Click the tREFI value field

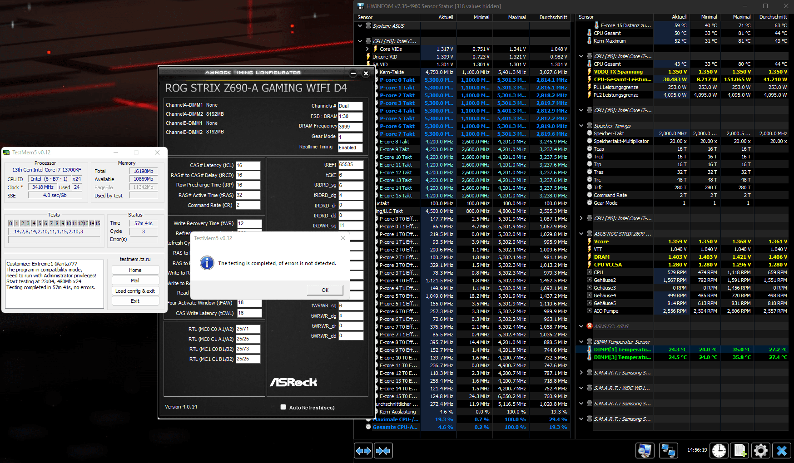[351, 165]
